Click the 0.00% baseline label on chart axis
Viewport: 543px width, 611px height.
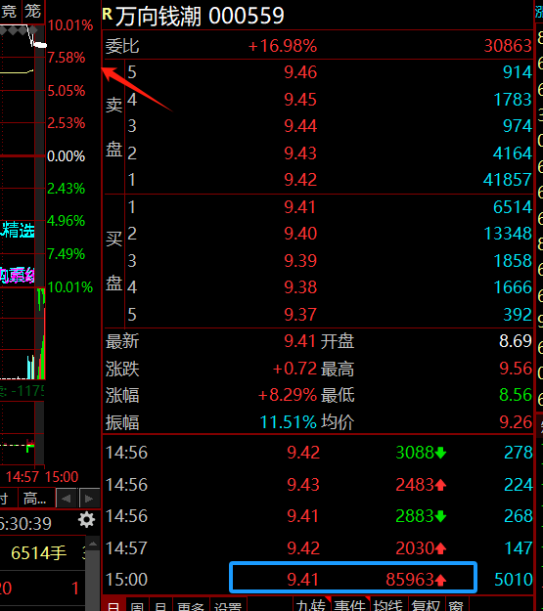pyautogui.click(x=66, y=156)
